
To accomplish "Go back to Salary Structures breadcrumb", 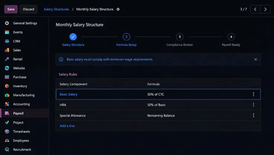I will coord(56,9).
